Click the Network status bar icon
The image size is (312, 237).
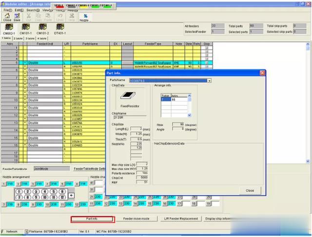2,232
